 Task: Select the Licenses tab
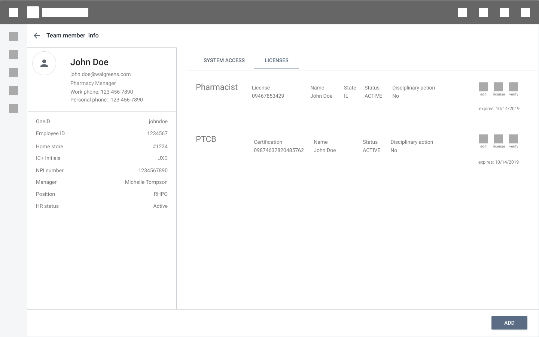pos(276,60)
